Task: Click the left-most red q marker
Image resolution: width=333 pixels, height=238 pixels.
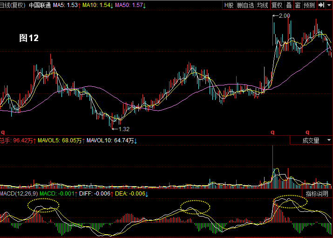Action: click(3, 132)
